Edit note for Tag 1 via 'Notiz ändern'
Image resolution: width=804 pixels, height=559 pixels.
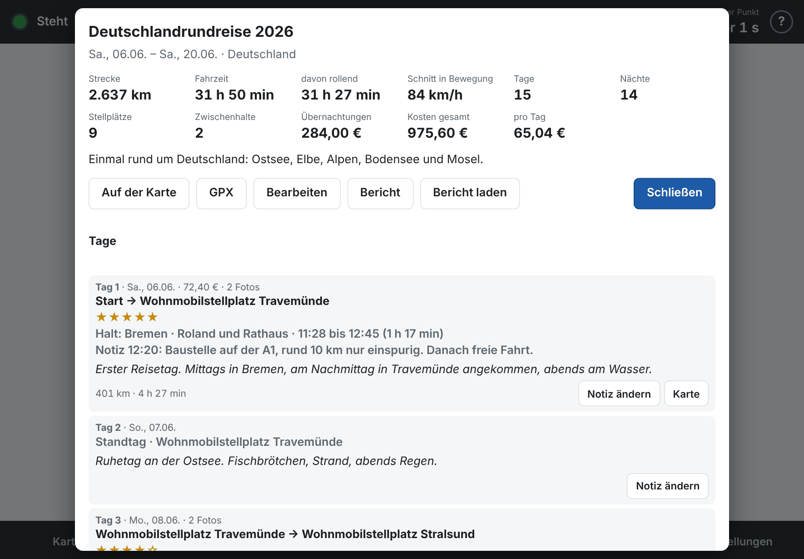(x=619, y=394)
